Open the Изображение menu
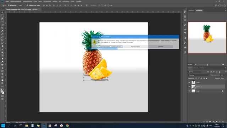The height and width of the screenshot is (128, 227). [x=27, y=1]
